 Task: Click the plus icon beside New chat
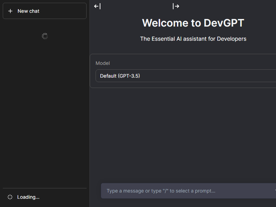10,11
